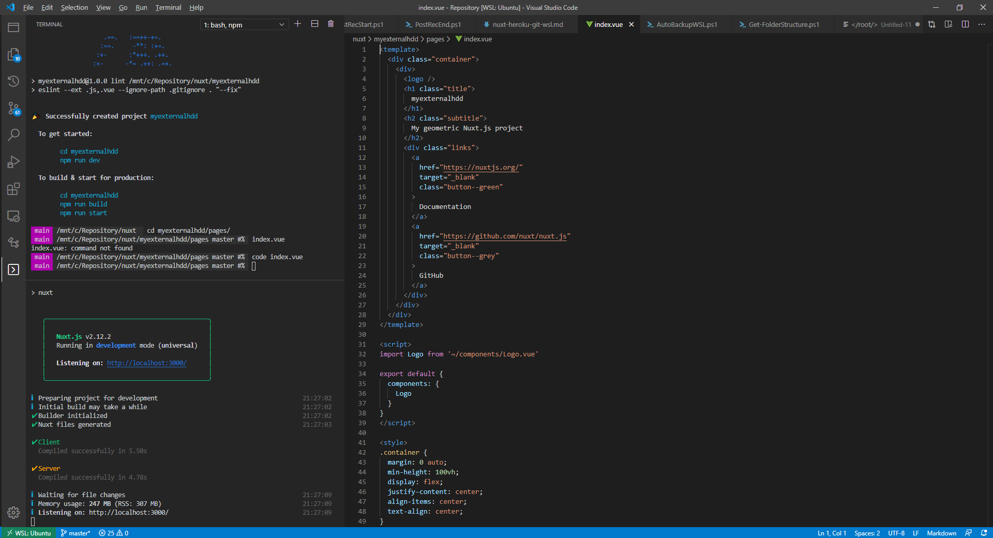Open the Source Control view with badge 61
Screen dimensions: 993x538
(x=13, y=108)
